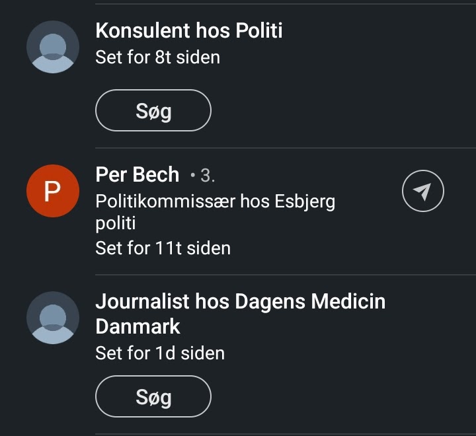The image size is (476, 436).
Task: Tap Politikommissær hos Esbjerg politi headline
Action: [216, 212]
